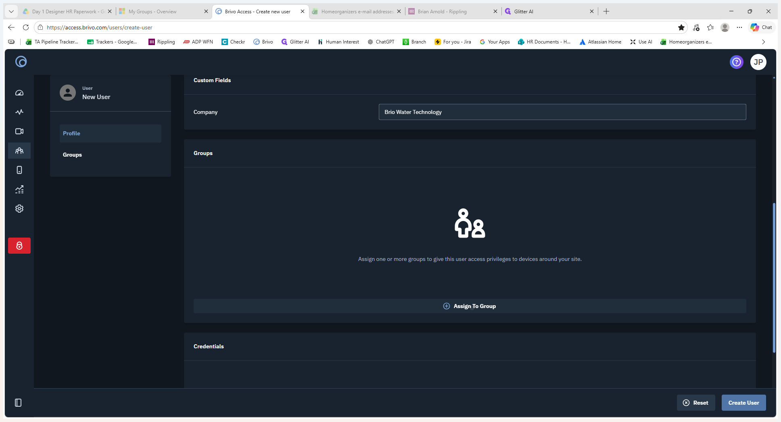The height and width of the screenshot is (422, 781).
Task: Open browser favorites list icon
Action: [x=710, y=27]
